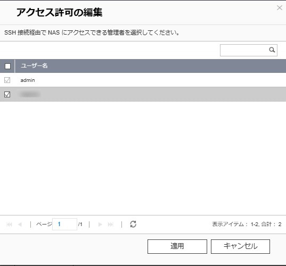
Task: Click the page number input box
Action: tap(64, 224)
